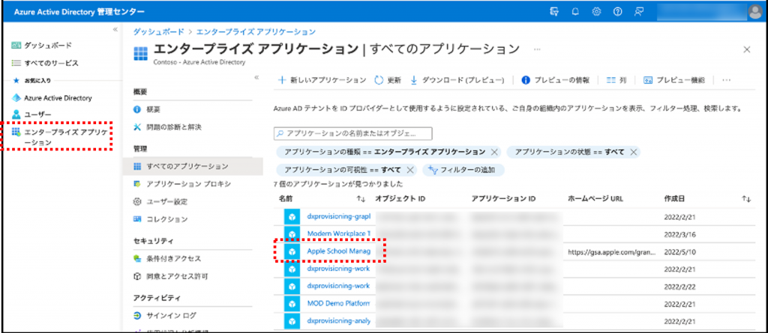Screen dimensions: 768x333
Task: Open the help question mark icon
Action: click(618, 13)
